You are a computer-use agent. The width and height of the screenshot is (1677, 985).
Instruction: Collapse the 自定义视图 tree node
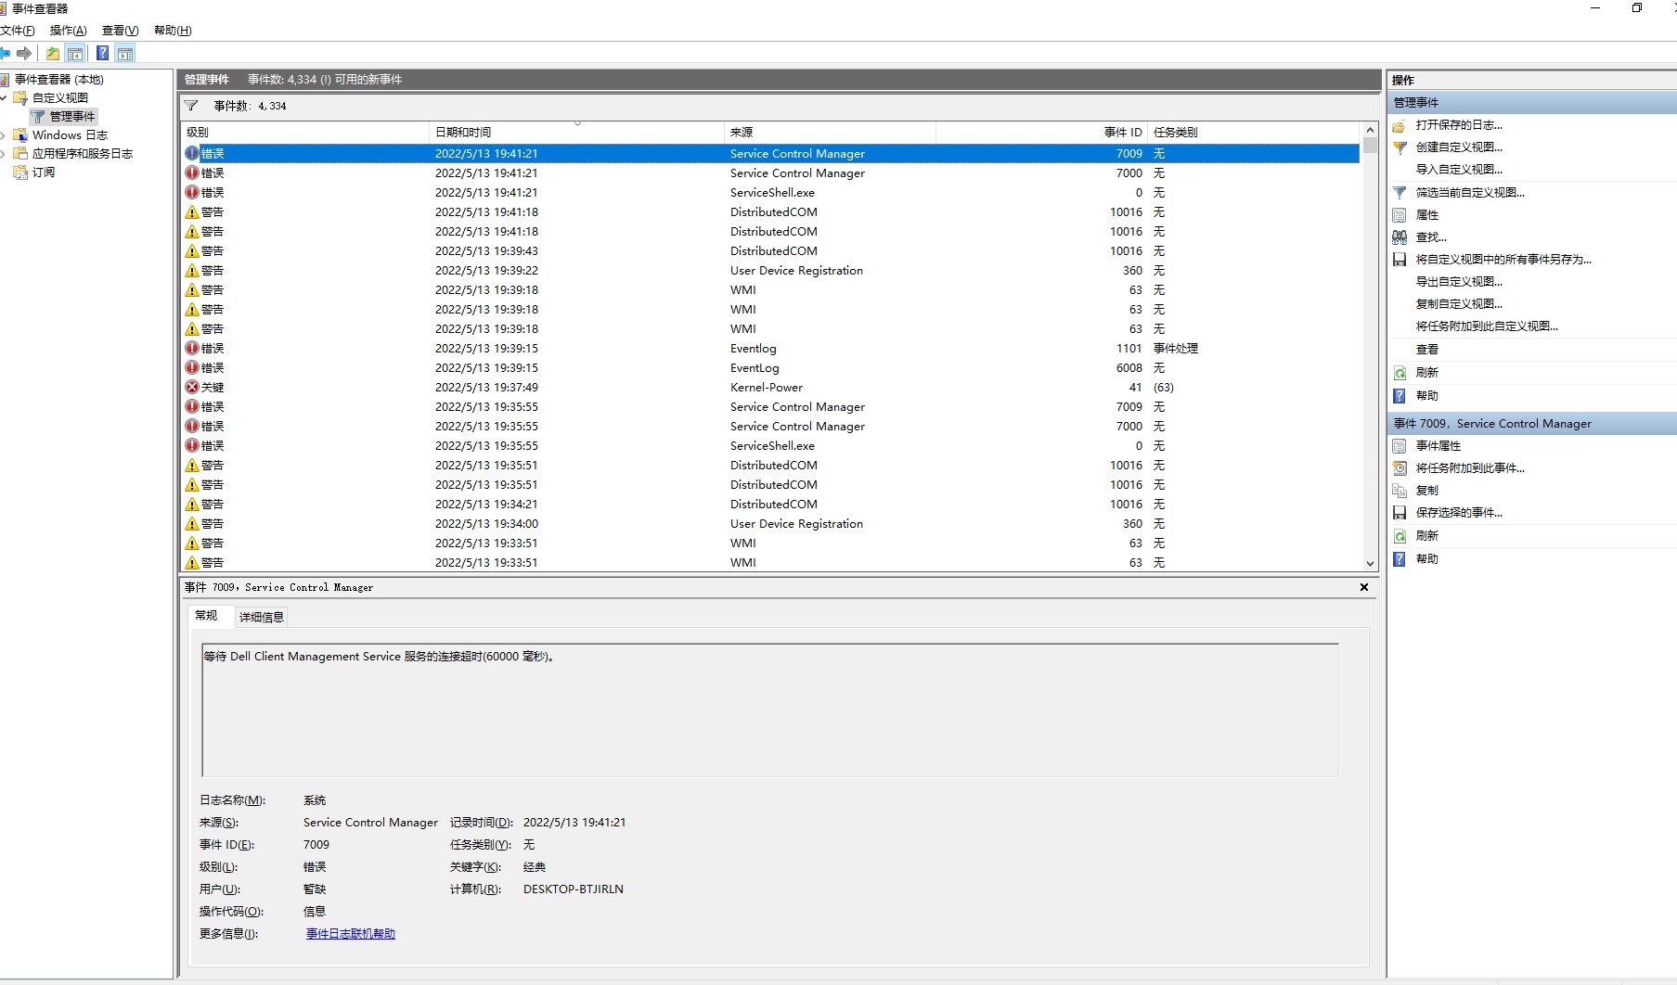[4, 98]
